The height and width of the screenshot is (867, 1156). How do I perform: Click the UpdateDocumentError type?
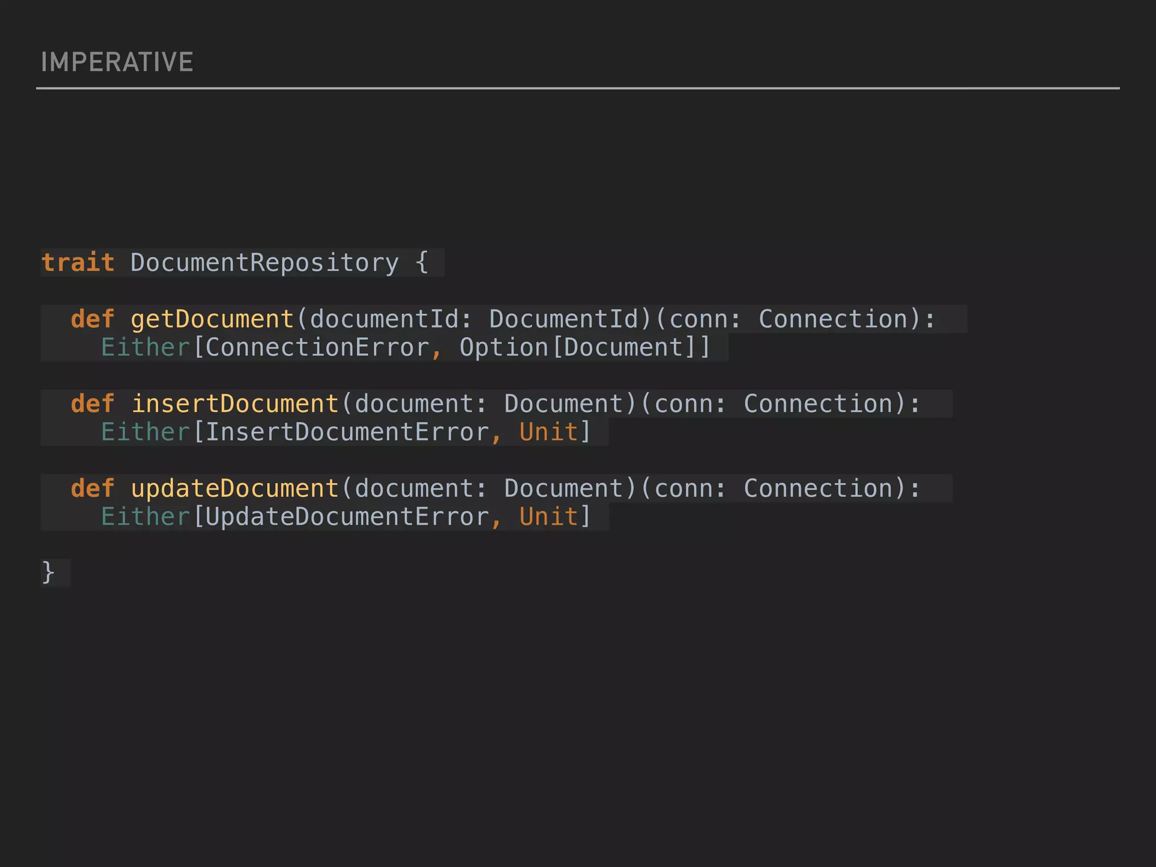pyautogui.click(x=347, y=517)
